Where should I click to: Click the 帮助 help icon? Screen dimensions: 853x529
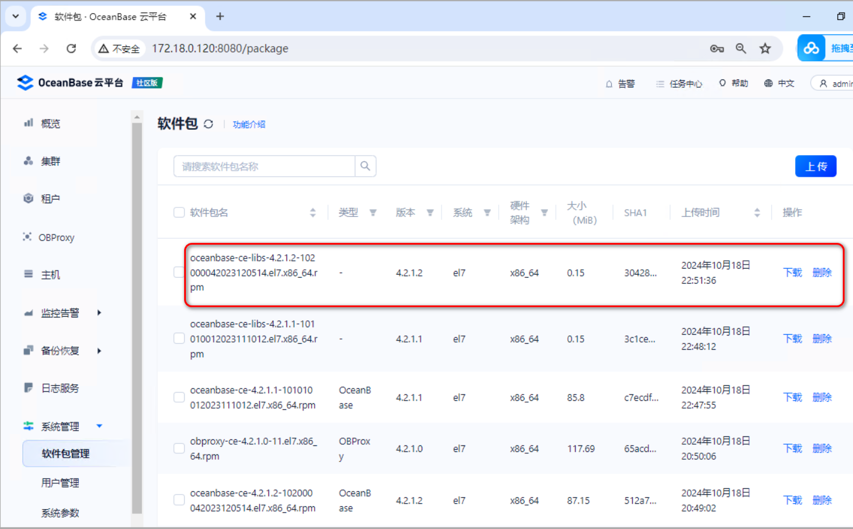(722, 83)
